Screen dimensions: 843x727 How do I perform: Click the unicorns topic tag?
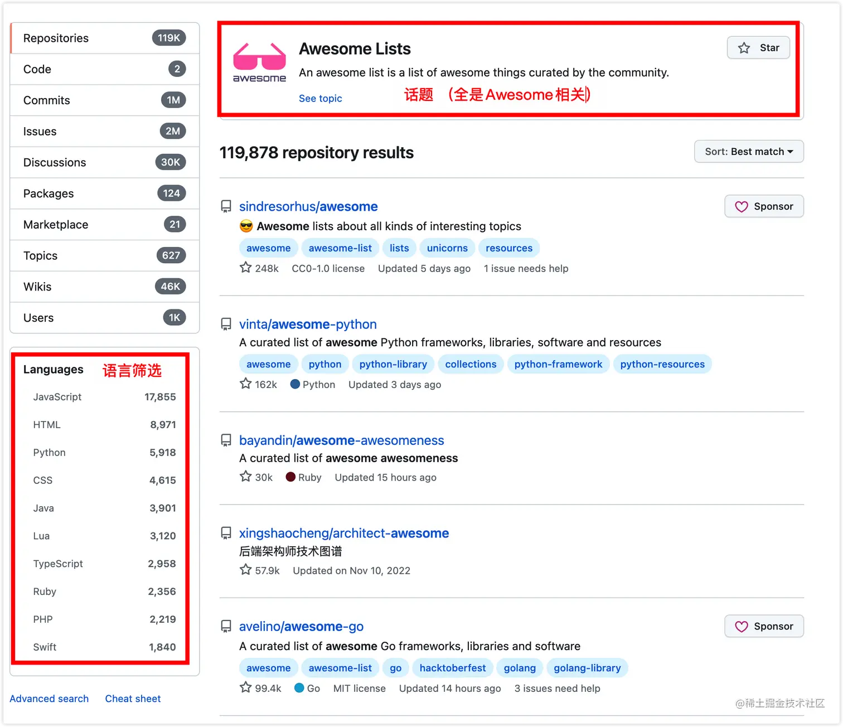point(447,248)
